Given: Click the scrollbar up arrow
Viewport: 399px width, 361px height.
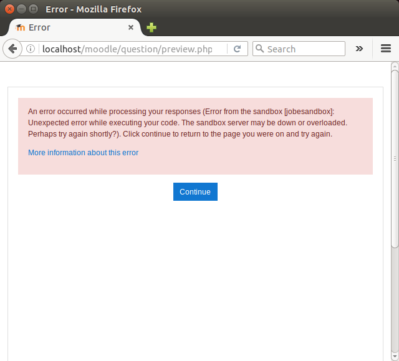Looking at the screenshot, I should pos(395,65).
